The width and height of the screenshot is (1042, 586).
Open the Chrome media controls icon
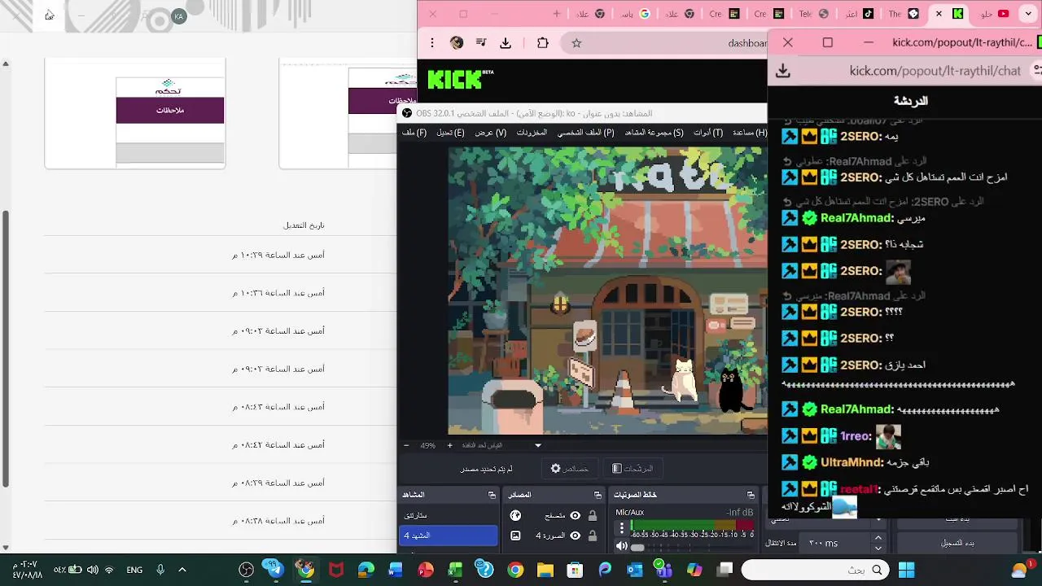[x=481, y=43]
